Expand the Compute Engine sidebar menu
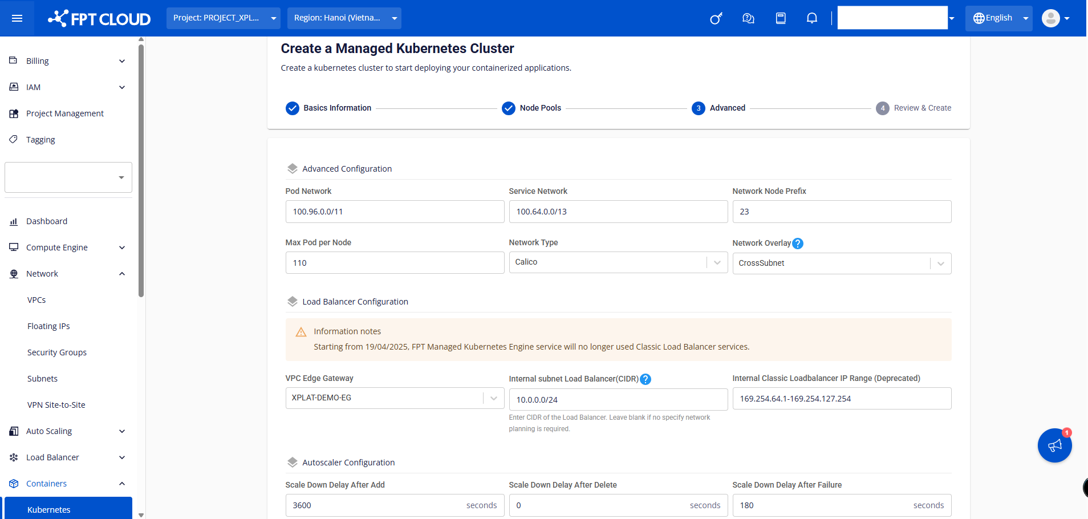1088x519 pixels. pos(67,248)
